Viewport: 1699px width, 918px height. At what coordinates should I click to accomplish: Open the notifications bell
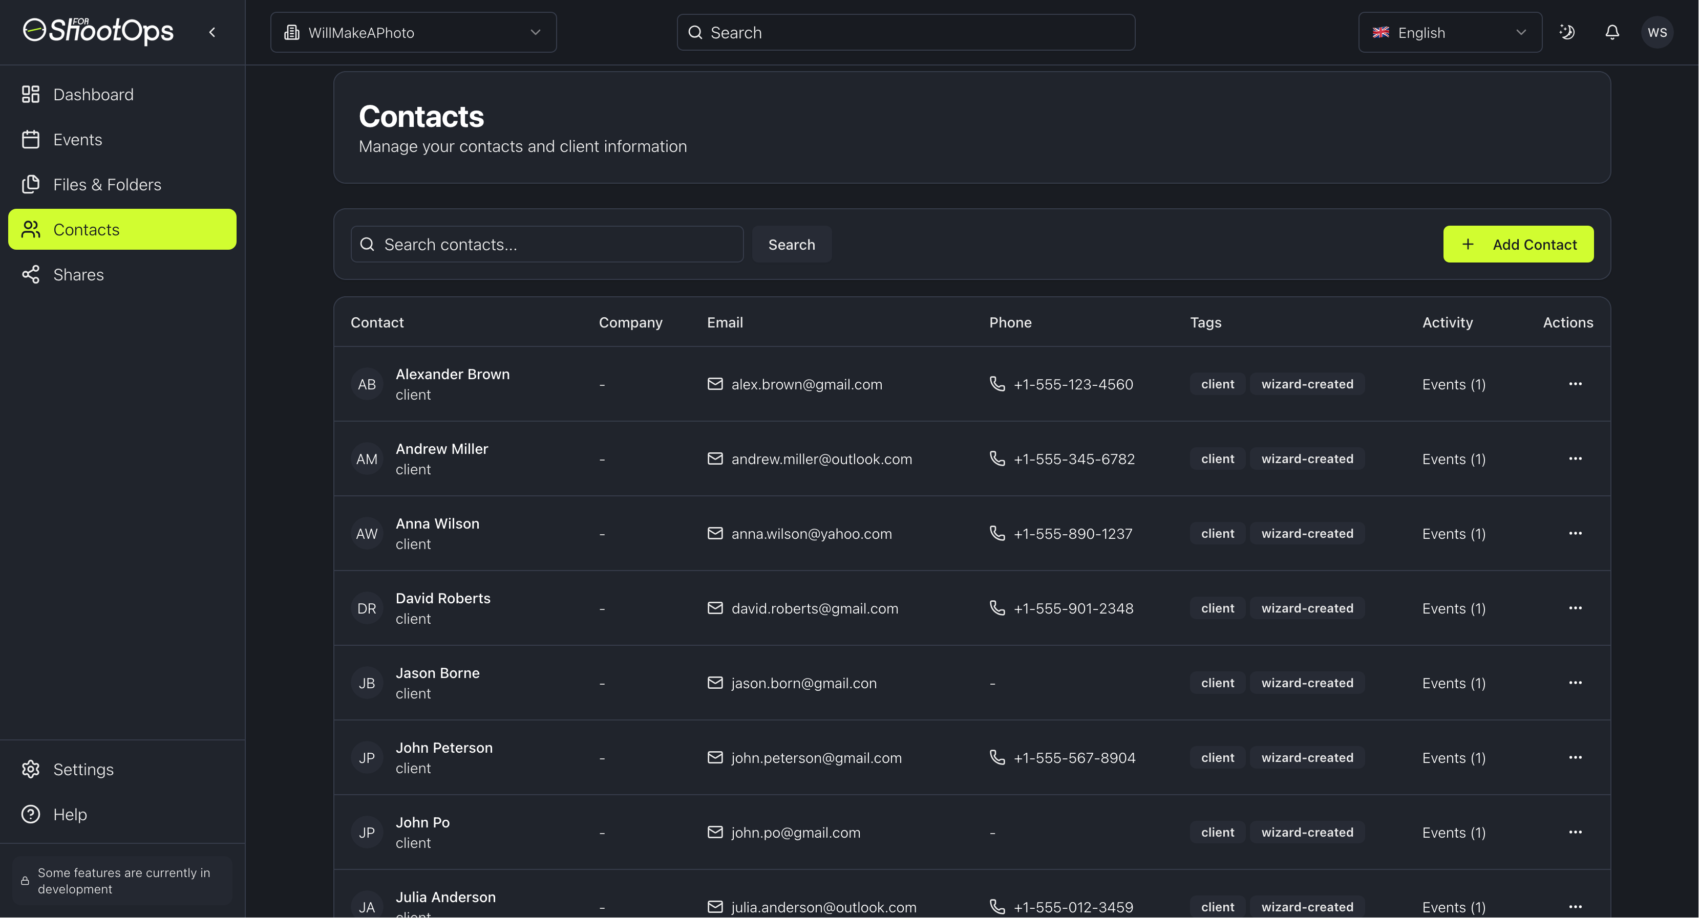[1612, 32]
